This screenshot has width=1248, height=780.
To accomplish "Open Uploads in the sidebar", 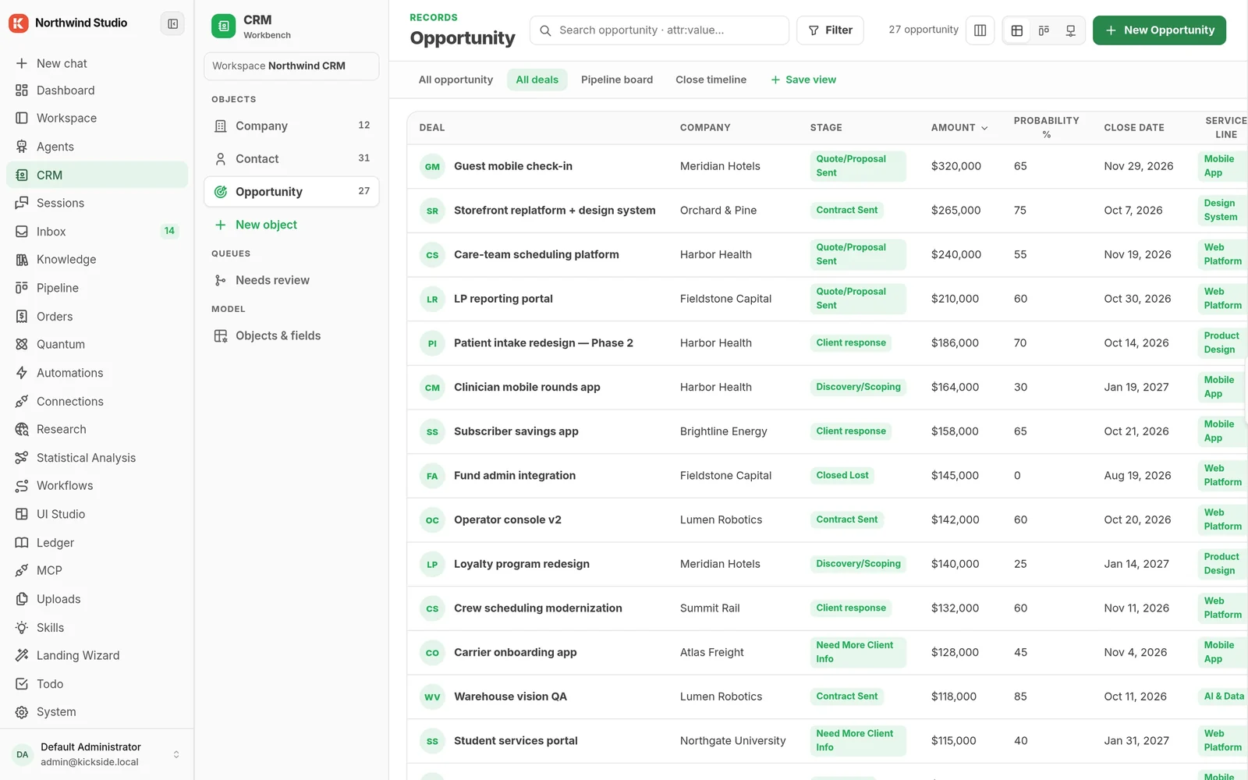I will click(97, 599).
